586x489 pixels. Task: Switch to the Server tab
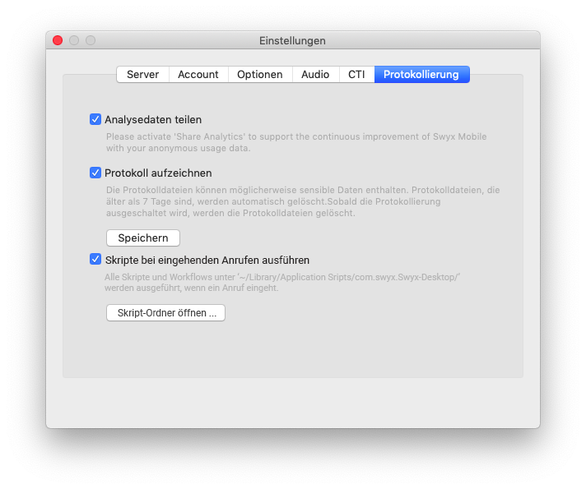[x=142, y=75]
